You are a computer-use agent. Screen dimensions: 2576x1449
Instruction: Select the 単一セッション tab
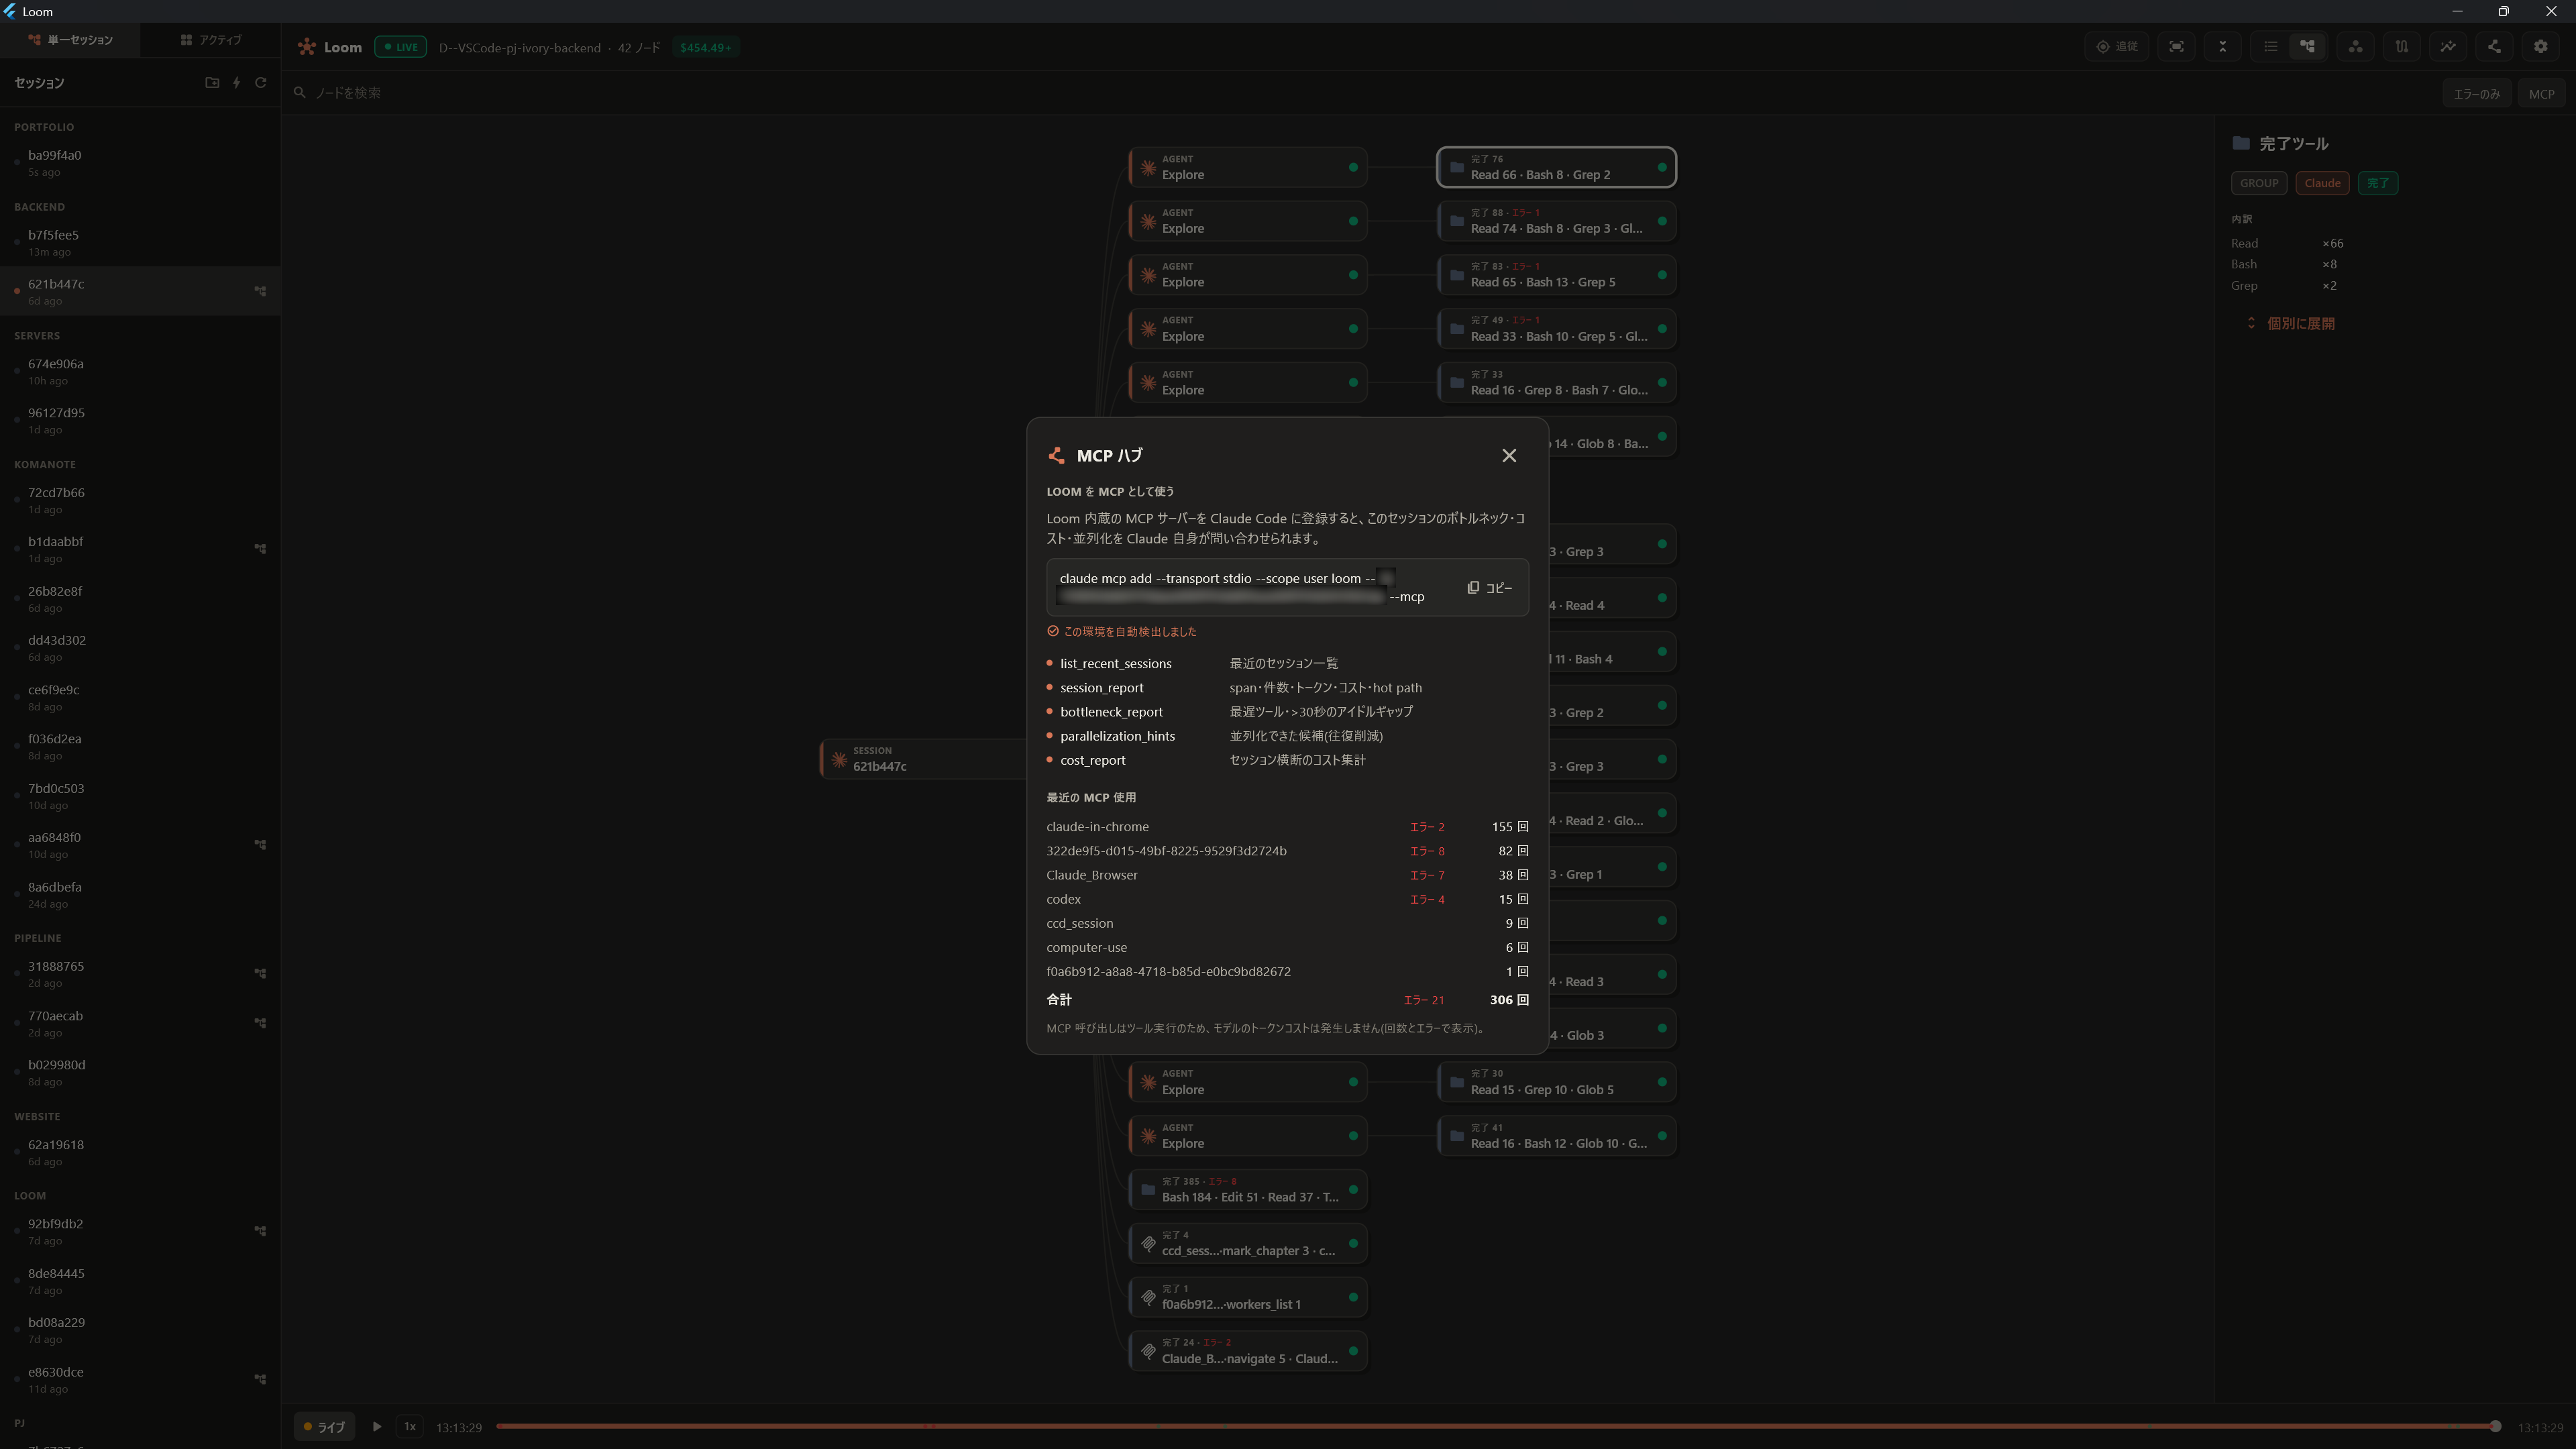(71, 40)
